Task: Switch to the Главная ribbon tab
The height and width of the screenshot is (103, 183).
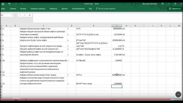Action: point(13,9)
